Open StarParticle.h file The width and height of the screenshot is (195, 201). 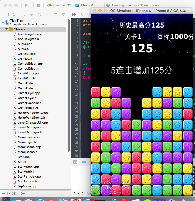point(27,182)
